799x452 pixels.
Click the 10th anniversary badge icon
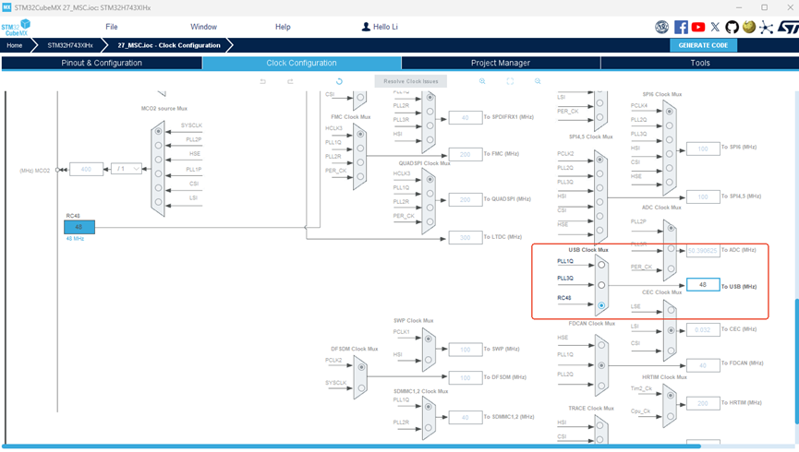tap(662, 27)
